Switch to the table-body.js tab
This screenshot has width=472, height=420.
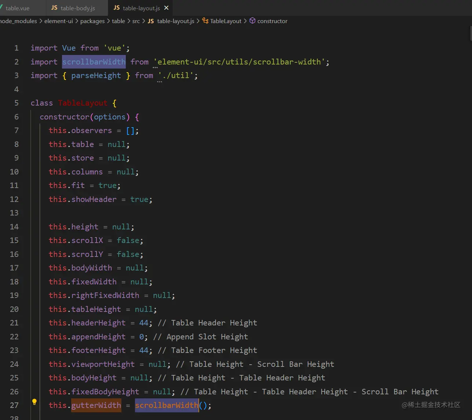pos(77,8)
